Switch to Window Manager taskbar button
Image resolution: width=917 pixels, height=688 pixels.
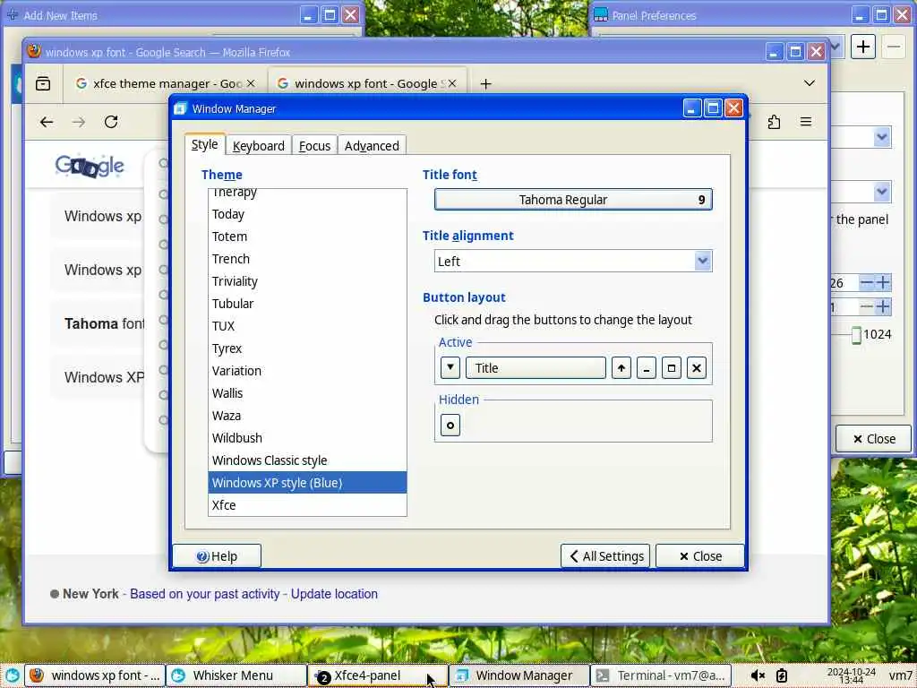click(x=519, y=675)
